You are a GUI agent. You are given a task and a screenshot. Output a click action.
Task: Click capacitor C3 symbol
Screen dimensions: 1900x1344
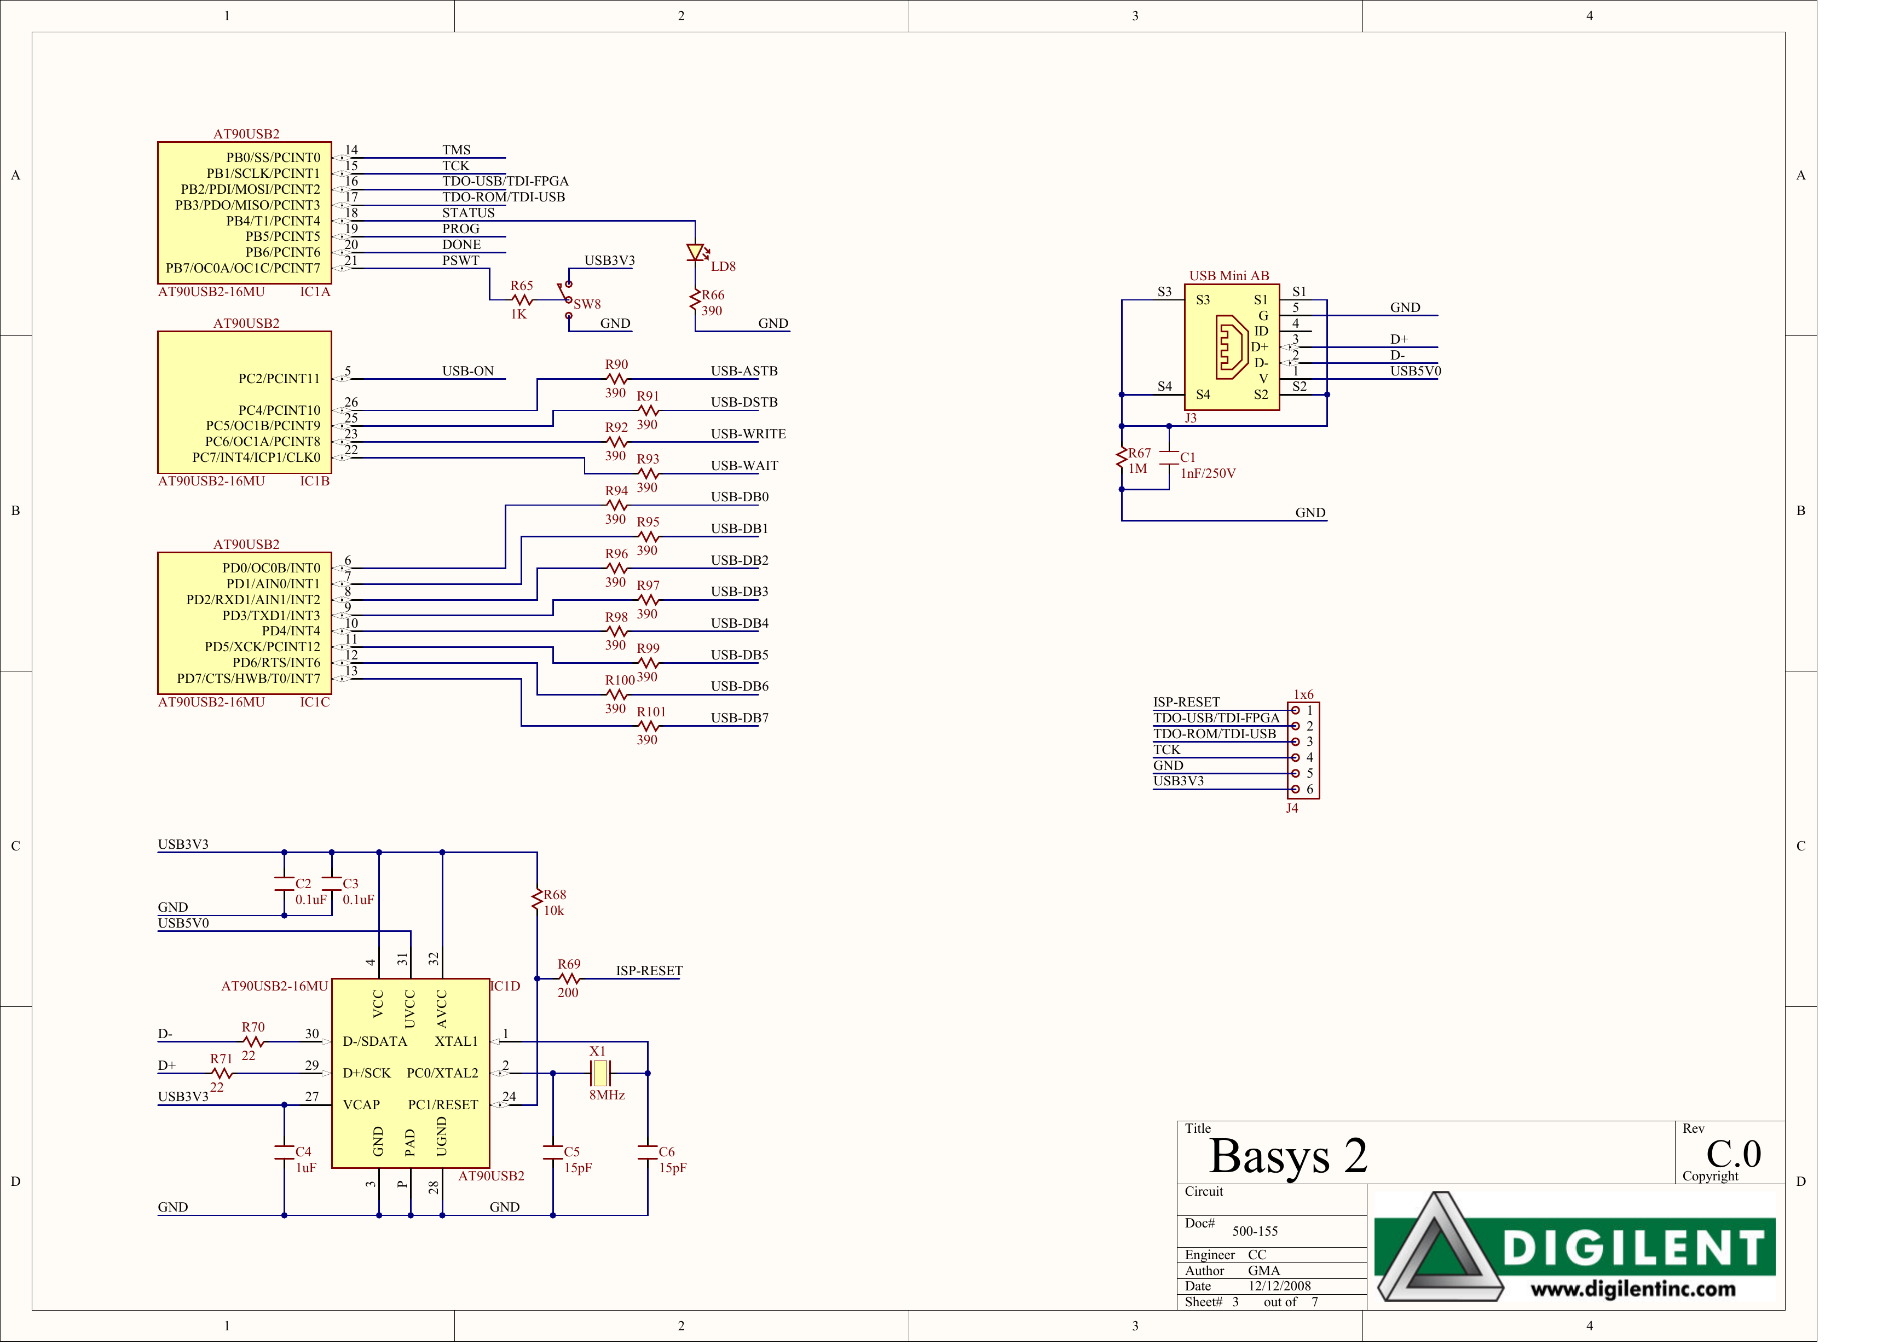tap(332, 884)
